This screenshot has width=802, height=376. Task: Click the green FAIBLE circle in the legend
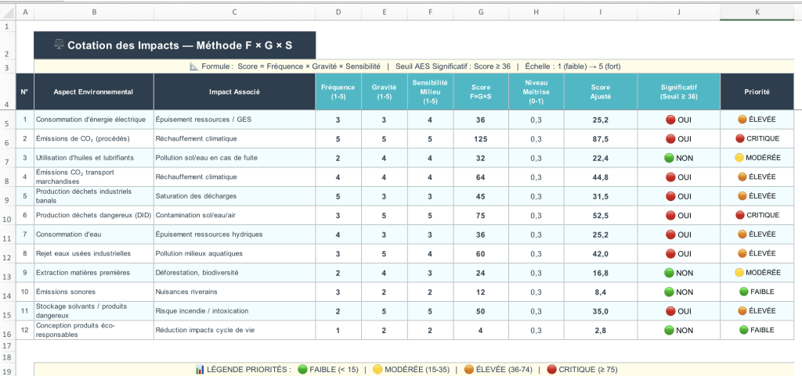(x=302, y=370)
